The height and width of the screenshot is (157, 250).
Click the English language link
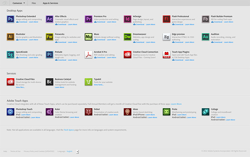(70, 151)
